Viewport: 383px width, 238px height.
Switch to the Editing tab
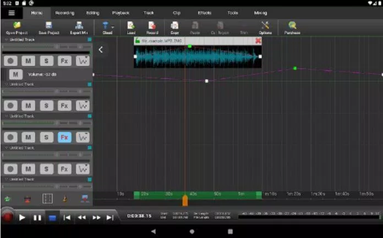point(93,13)
